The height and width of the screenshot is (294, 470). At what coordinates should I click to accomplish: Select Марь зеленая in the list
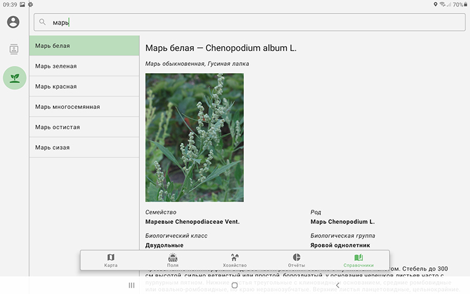point(84,66)
